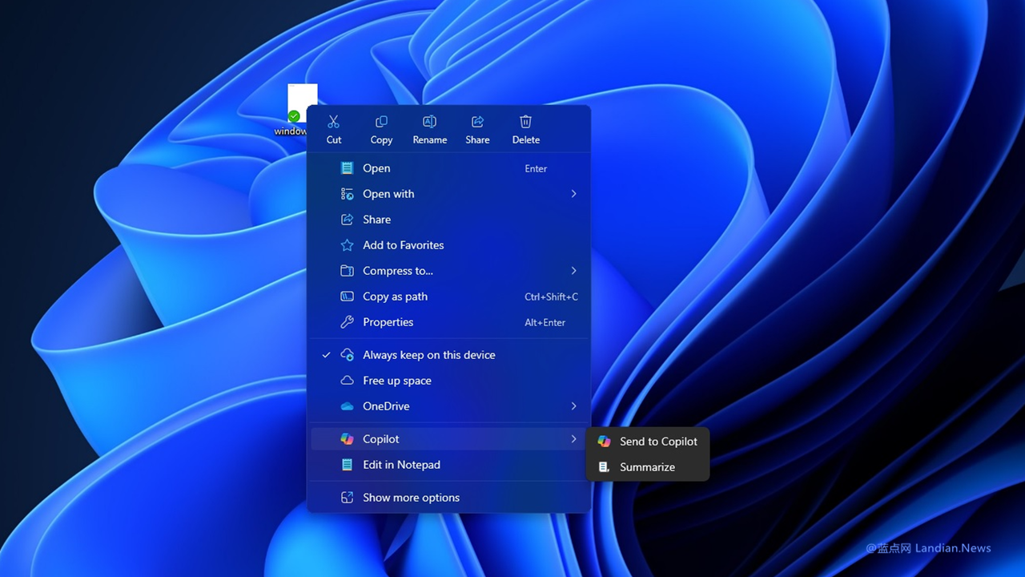
Task: Click the Ctrl+Shift+C shortcut label
Action: (x=551, y=297)
